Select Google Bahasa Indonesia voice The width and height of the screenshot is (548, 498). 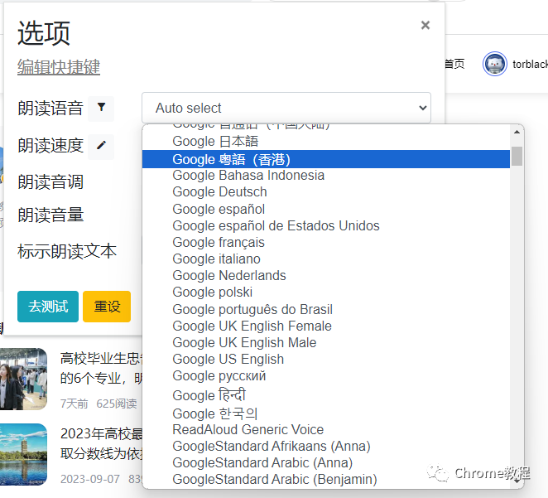[326, 175]
